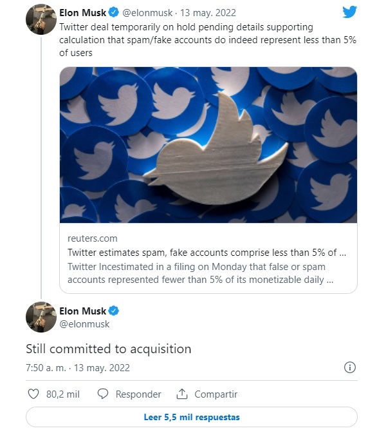
Task: Open Elon Musk's avatar in quoted tweet
Action: [41, 19]
